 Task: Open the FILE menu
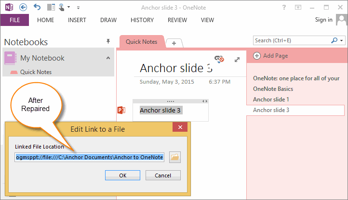tap(14, 20)
